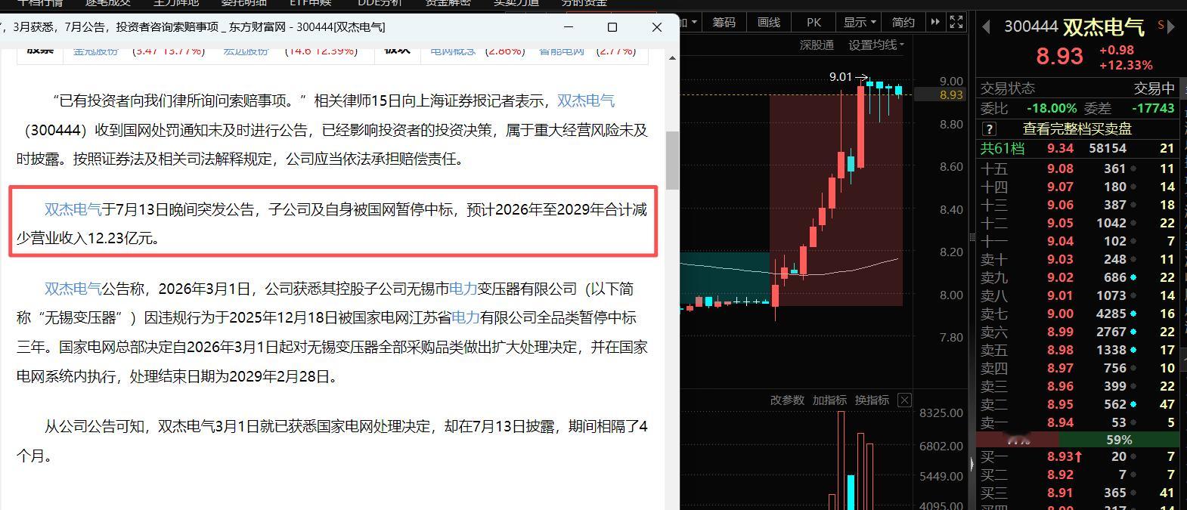
Task: Click the 委差 -17743 value
Action: pos(1152,109)
